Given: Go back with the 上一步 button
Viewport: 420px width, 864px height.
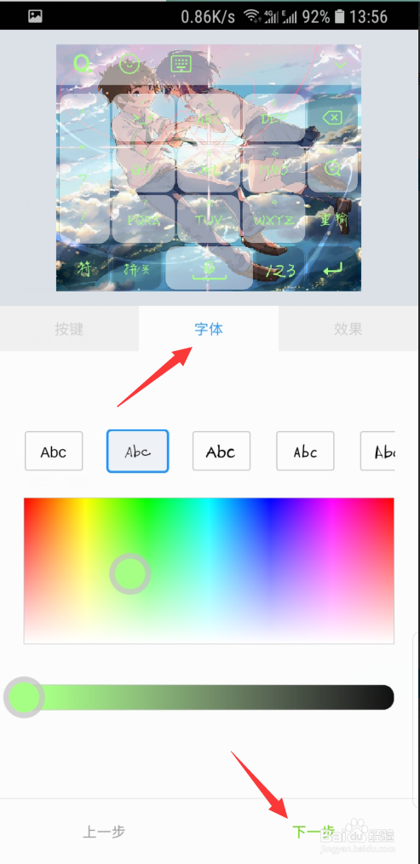Looking at the screenshot, I should 104,831.
